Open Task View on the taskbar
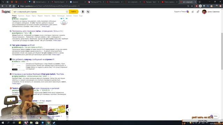 pyautogui.click(x=14, y=123)
